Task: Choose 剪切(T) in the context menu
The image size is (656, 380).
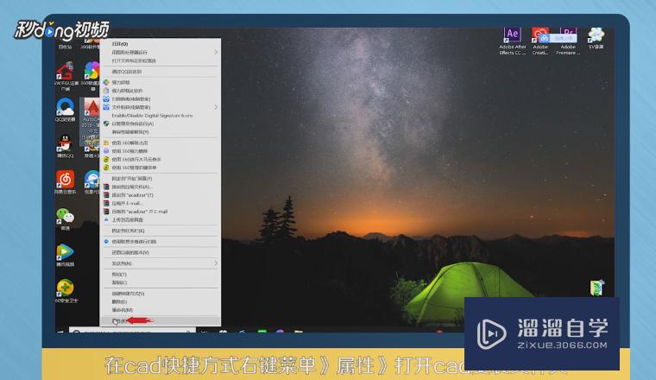Action: pos(161,275)
